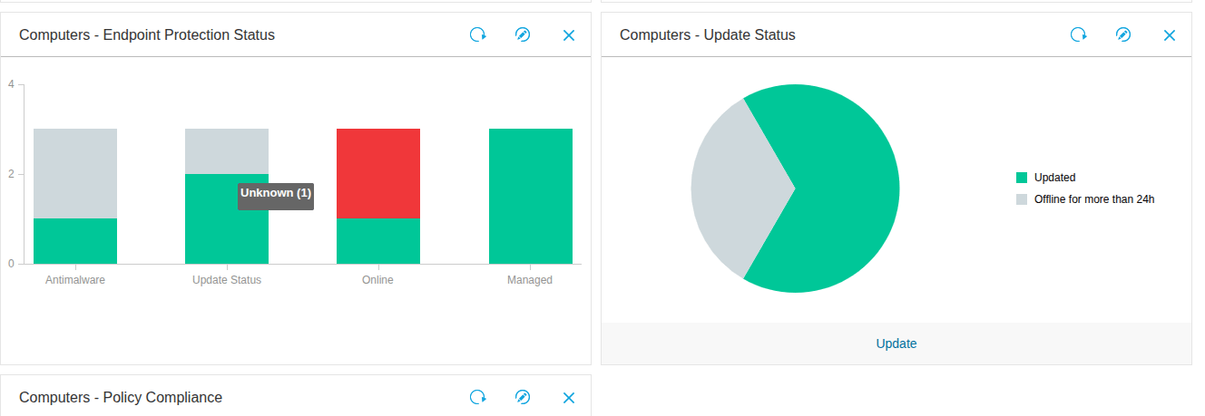
Task: Click green segment of the Antimalware bar
Action: click(x=75, y=241)
